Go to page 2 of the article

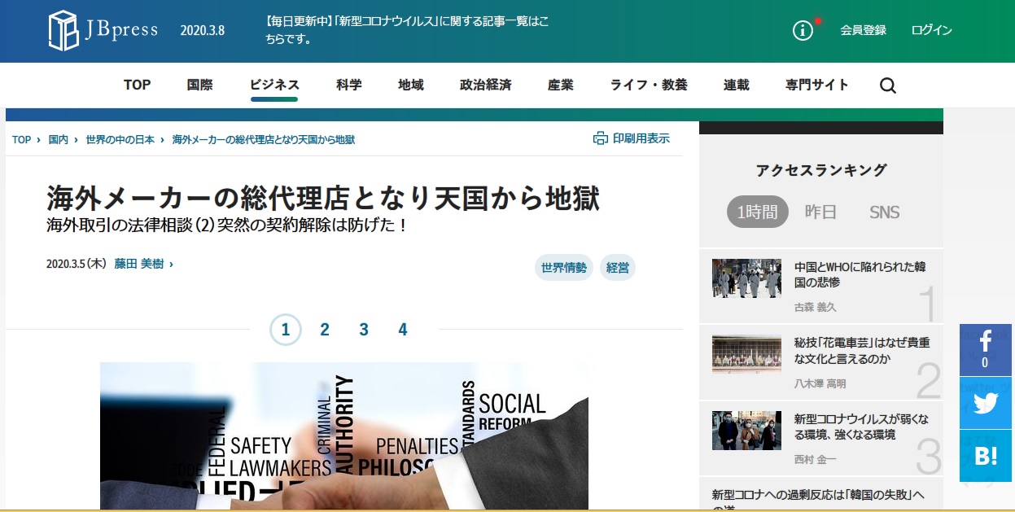(x=325, y=330)
